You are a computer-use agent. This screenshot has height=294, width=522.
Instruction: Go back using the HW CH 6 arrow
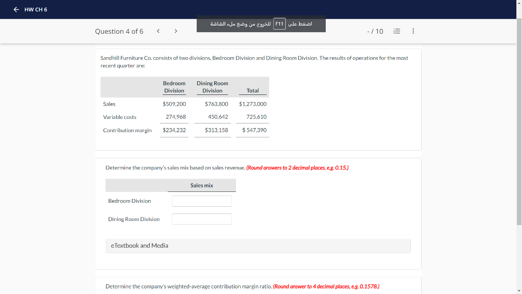tap(16, 9)
